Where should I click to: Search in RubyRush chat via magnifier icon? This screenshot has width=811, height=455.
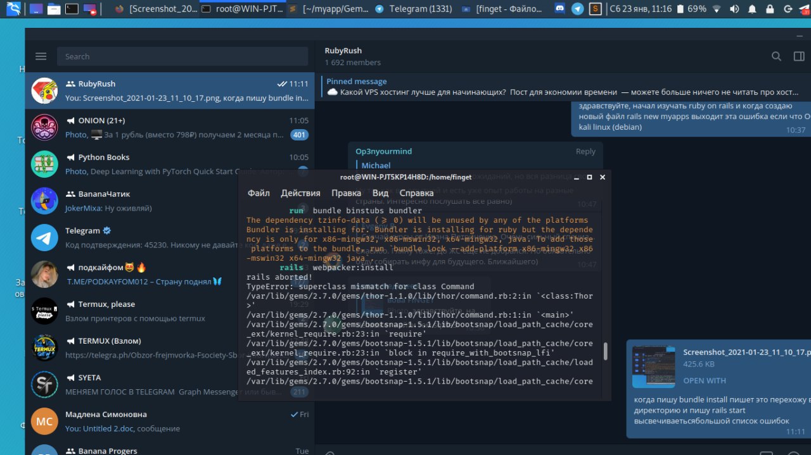[x=776, y=56]
